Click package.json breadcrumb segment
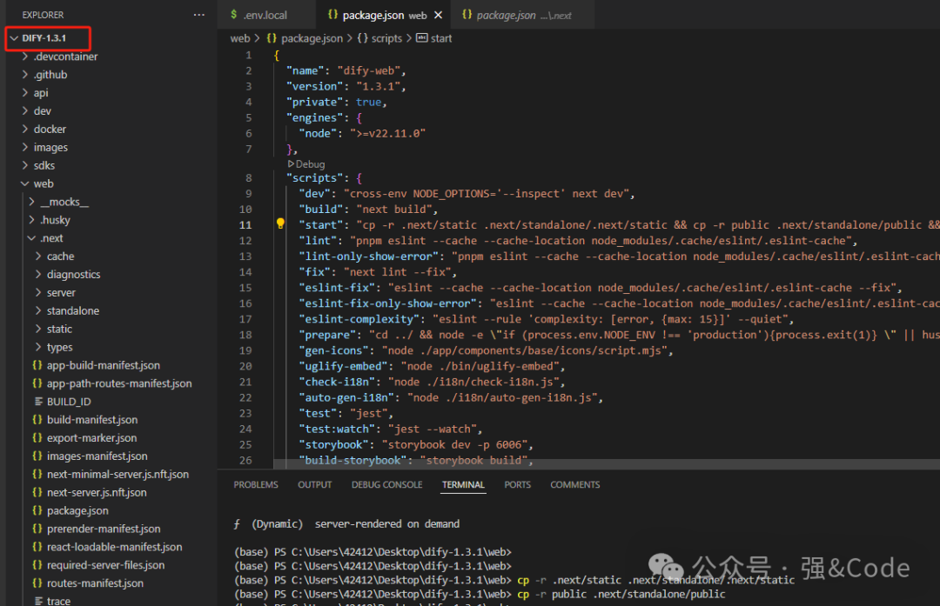Viewport: 940px width, 606px height. point(312,38)
